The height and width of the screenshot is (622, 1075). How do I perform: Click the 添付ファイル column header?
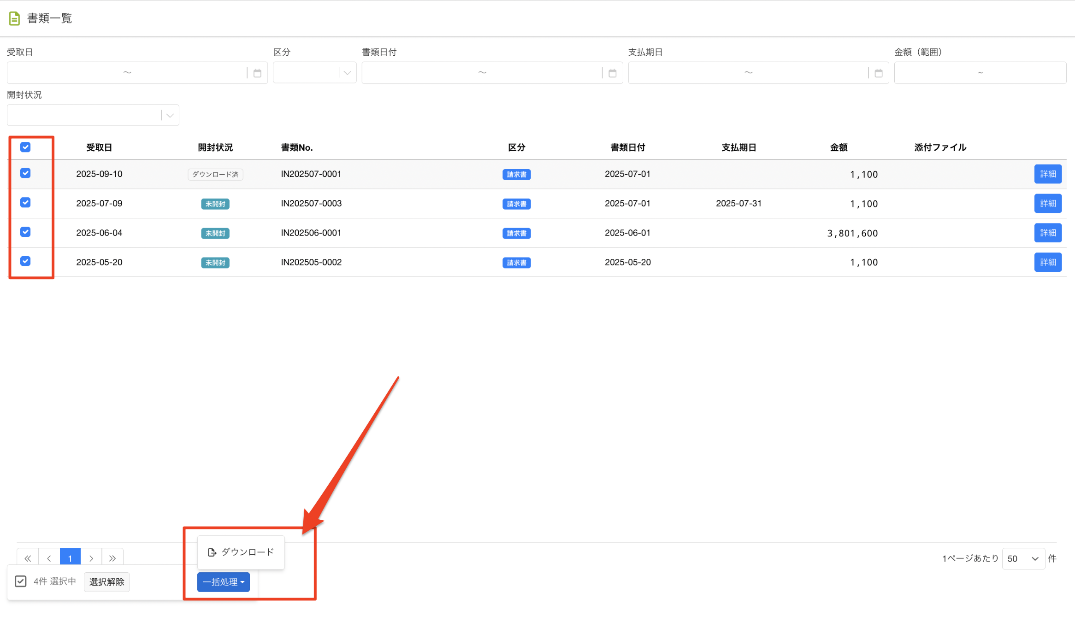pos(940,147)
